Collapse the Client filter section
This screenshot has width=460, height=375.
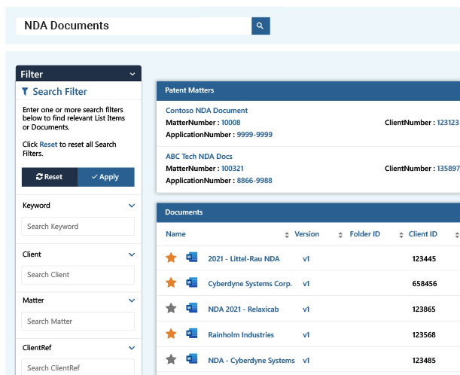point(132,255)
